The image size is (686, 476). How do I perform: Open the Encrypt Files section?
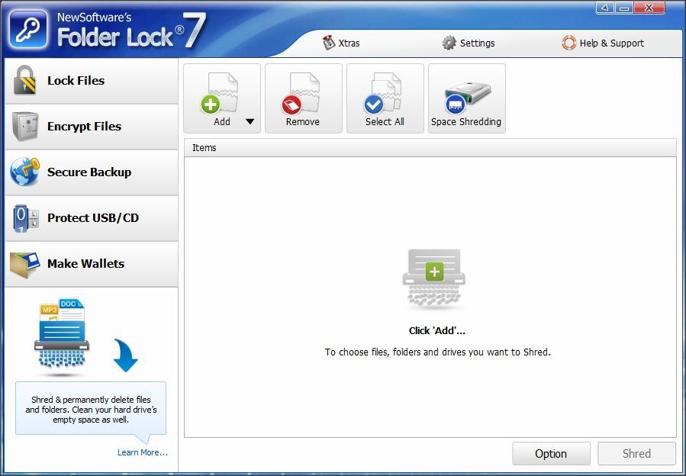tap(82, 127)
